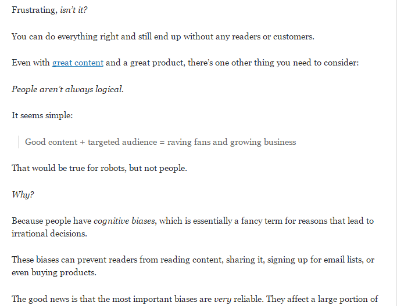
Task: Click the italic line "People aren't always logical."
Action: point(67,89)
